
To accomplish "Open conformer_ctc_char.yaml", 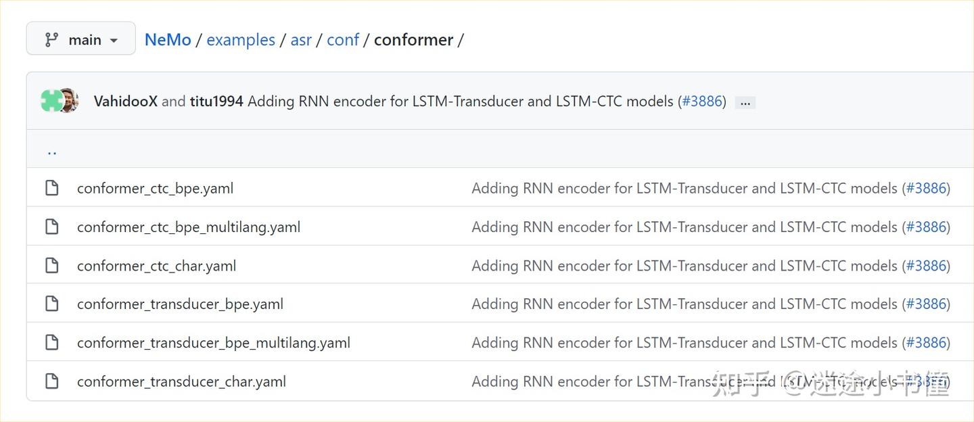I will (156, 265).
